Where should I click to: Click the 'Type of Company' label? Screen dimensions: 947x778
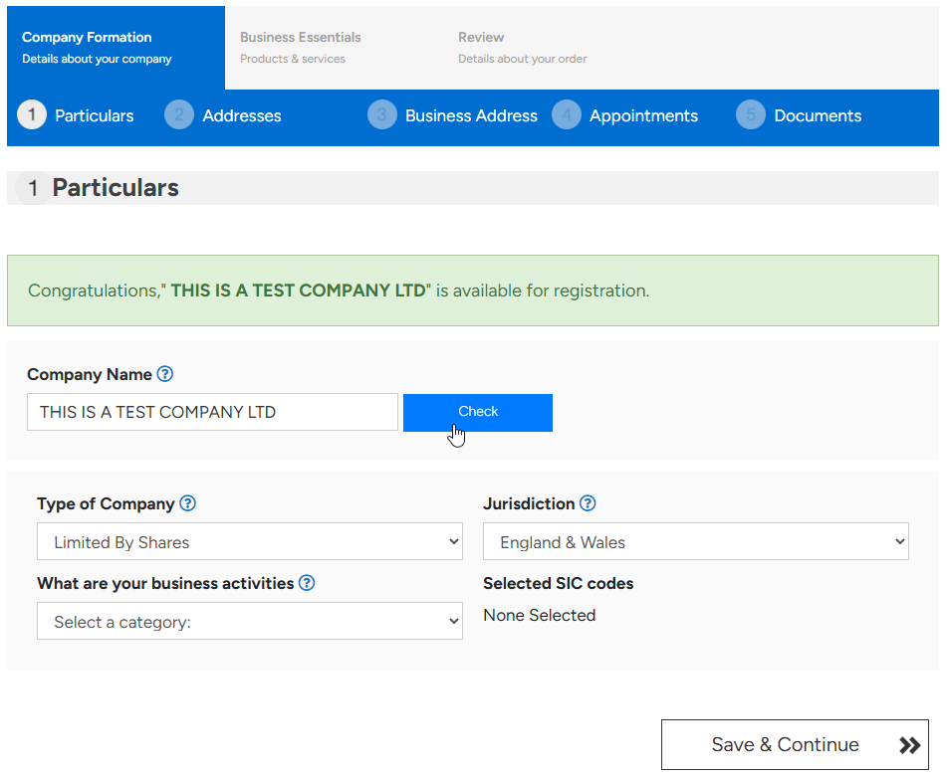pos(106,504)
